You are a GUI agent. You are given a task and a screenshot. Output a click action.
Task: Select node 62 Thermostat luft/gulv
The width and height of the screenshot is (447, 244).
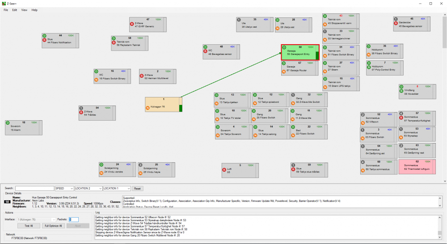coord(416,166)
